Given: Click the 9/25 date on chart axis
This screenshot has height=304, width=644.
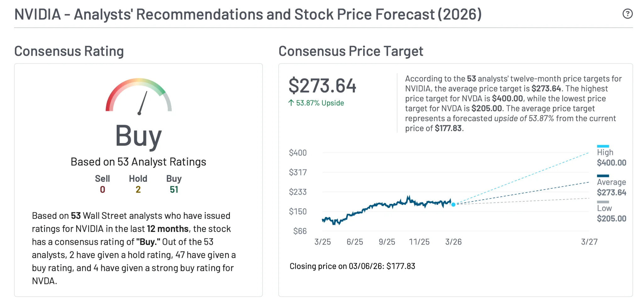Looking at the screenshot, I should pyautogui.click(x=387, y=242).
